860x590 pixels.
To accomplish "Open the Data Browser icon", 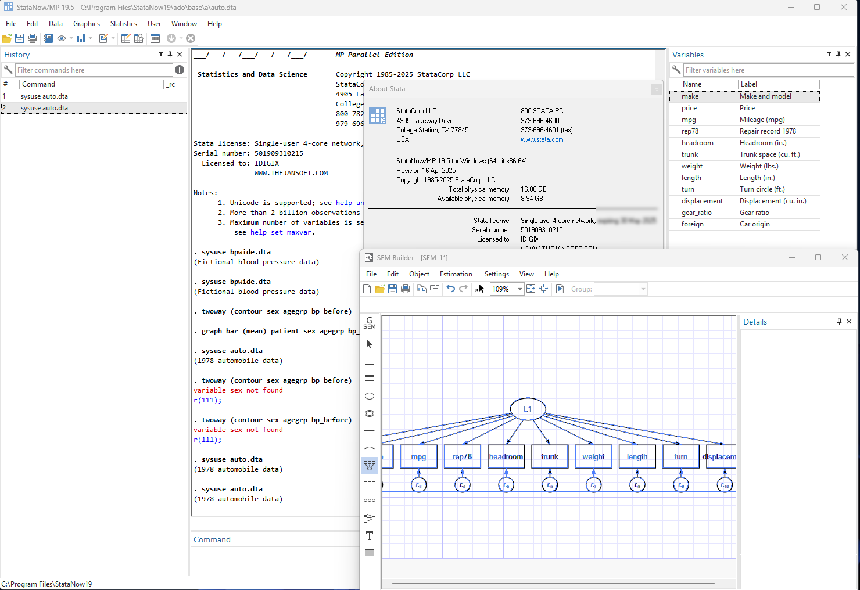I will [139, 38].
